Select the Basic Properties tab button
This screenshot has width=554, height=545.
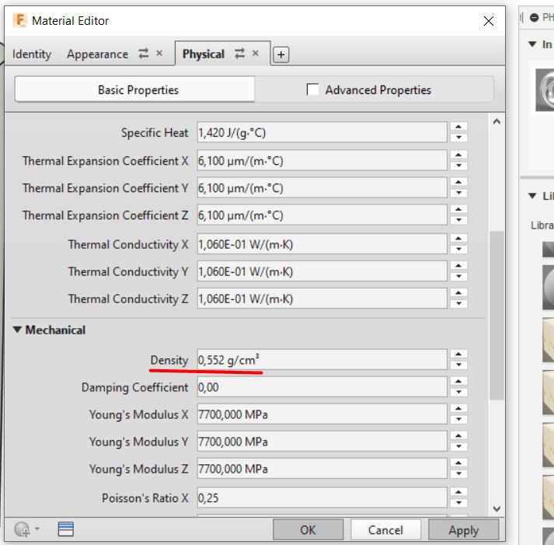(134, 89)
